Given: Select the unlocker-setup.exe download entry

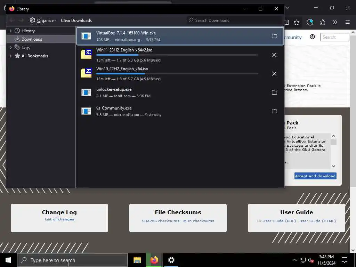Looking at the screenshot, I should pos(180,92).
